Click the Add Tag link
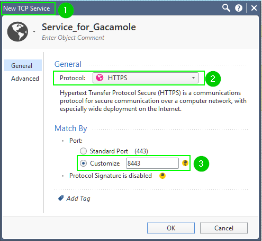Screen dimensions: 262x241 78,199
